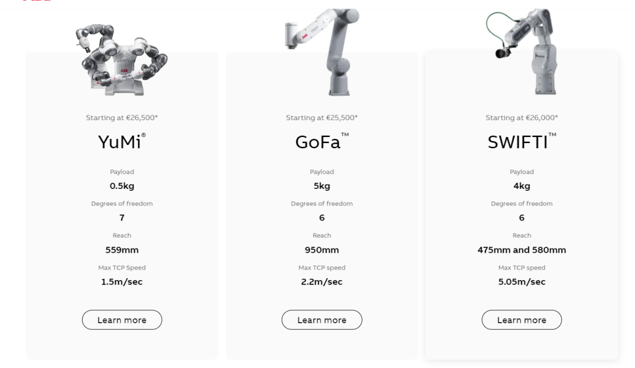The height and width of the screenshot is (368, 635).
Task: Open Learn more for GoFa
Action: [x=322, y=320]
